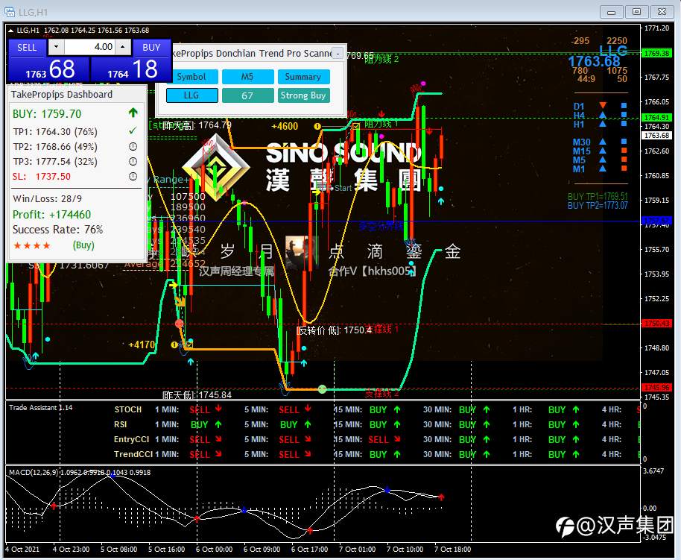Click the LLG,H1 window title icon
This screenshot has width=681, height=560.
[10, 12]
